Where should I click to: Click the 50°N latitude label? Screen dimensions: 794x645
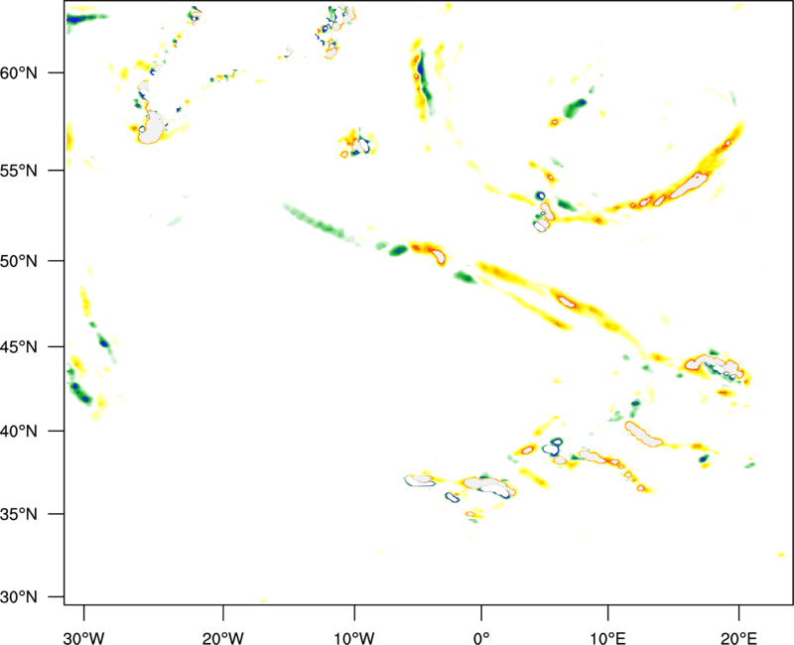[19, 261]
